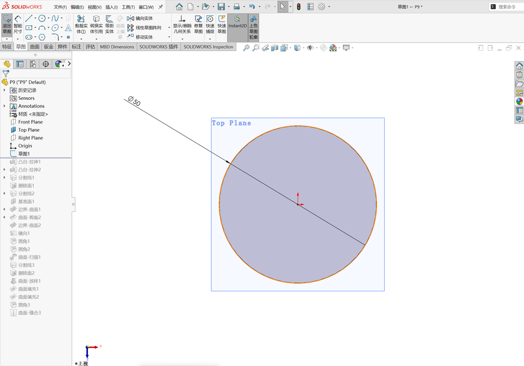Click the Save icon in the toolbar
Viewport: 524px width, 366px height.
tap(221, 7)
